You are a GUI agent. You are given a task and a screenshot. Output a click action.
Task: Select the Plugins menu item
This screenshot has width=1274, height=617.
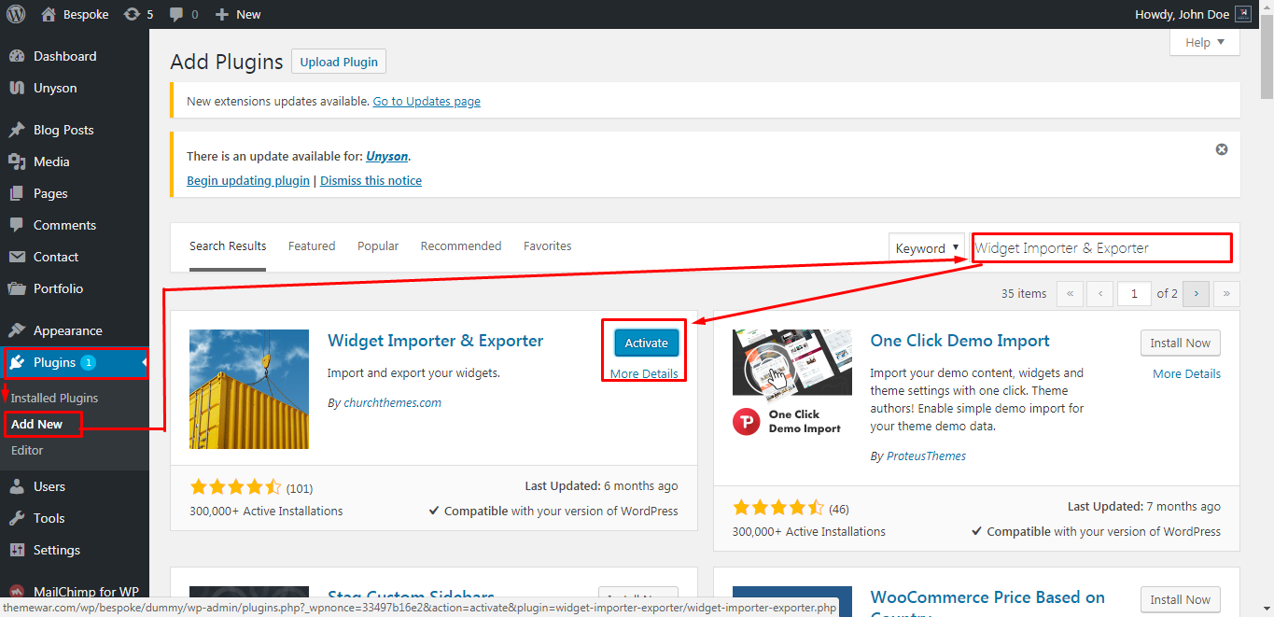[x=75, y=362]
